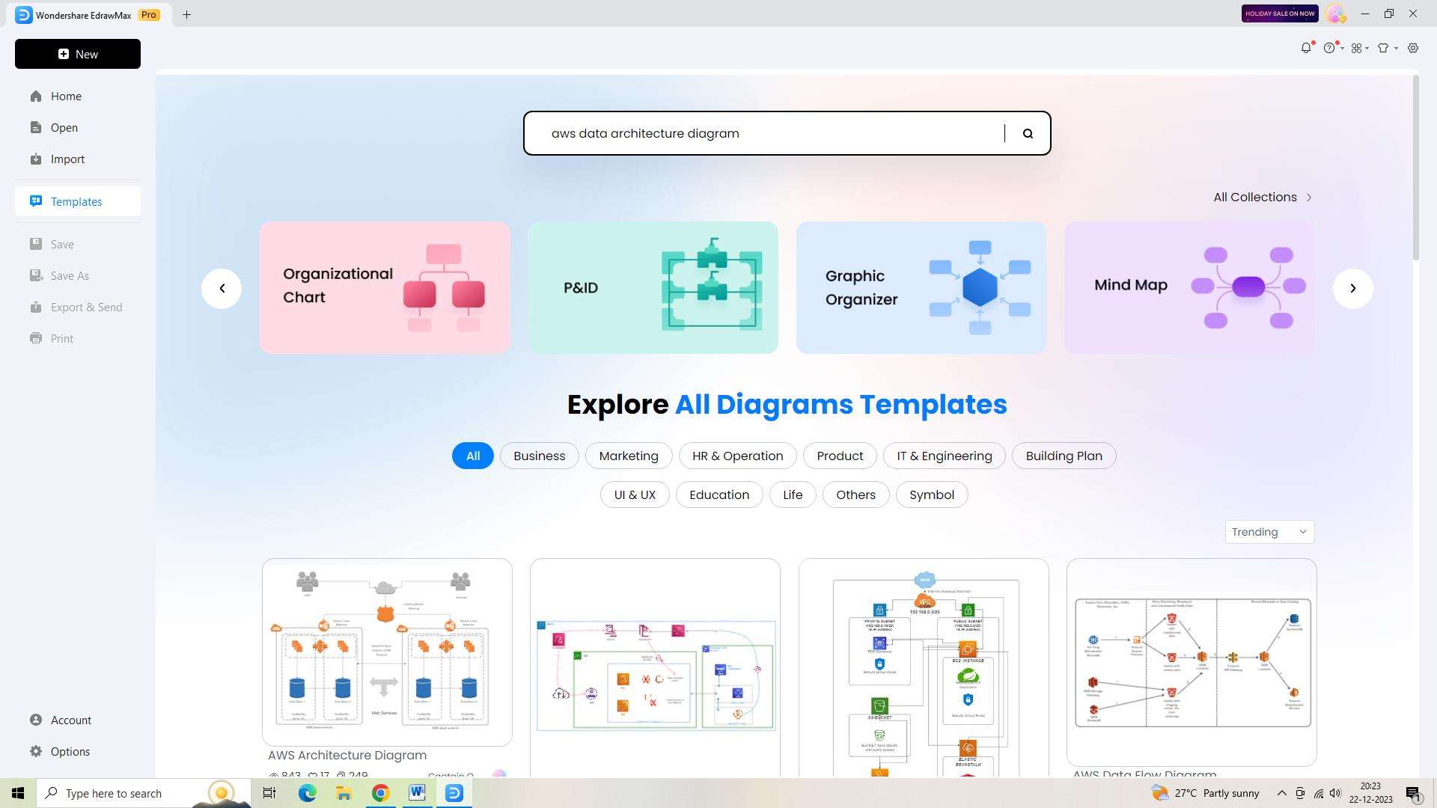
Task: Open Microsoft Word from taskbar
Action: tap(417, 793)
